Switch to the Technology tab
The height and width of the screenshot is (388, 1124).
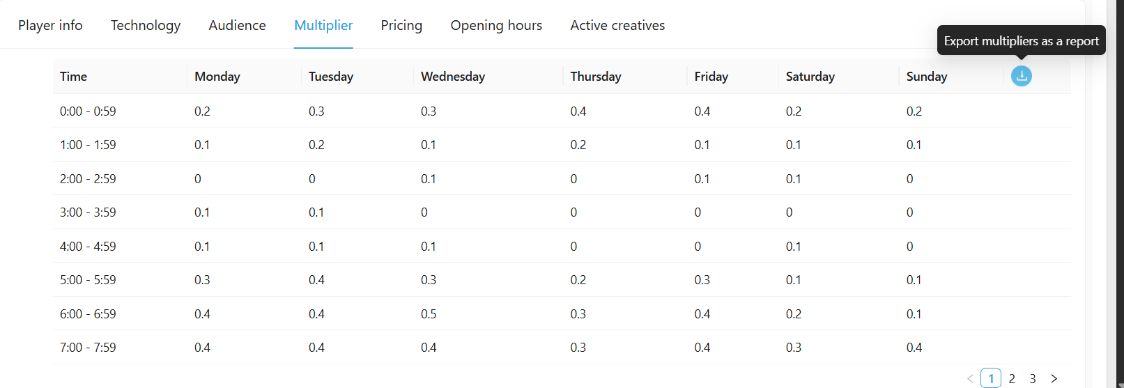click(x=146, y=25)
